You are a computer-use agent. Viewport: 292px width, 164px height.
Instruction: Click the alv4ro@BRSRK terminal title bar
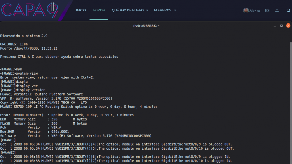146,25
